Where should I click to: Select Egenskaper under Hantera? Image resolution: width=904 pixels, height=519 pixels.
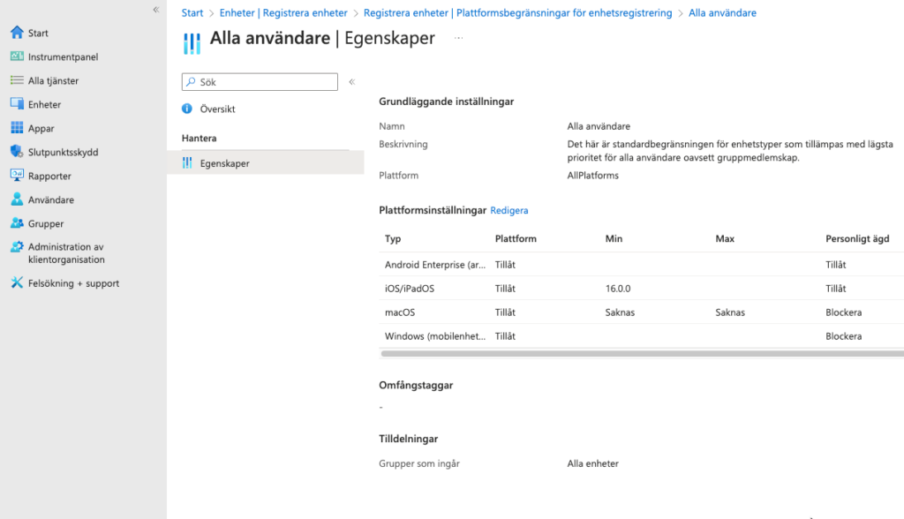[224, 162]
